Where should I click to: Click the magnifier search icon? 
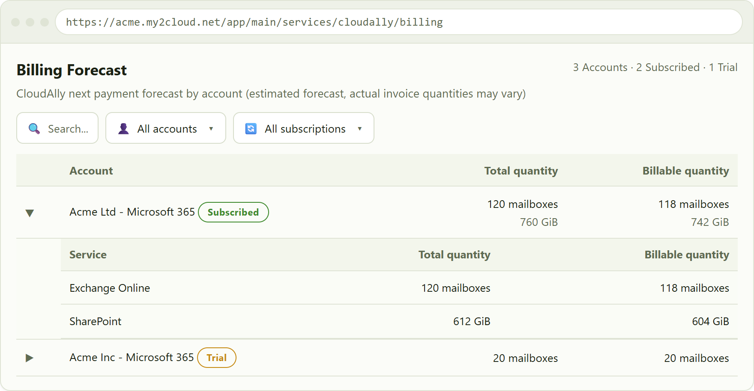[x=34, y=128]
